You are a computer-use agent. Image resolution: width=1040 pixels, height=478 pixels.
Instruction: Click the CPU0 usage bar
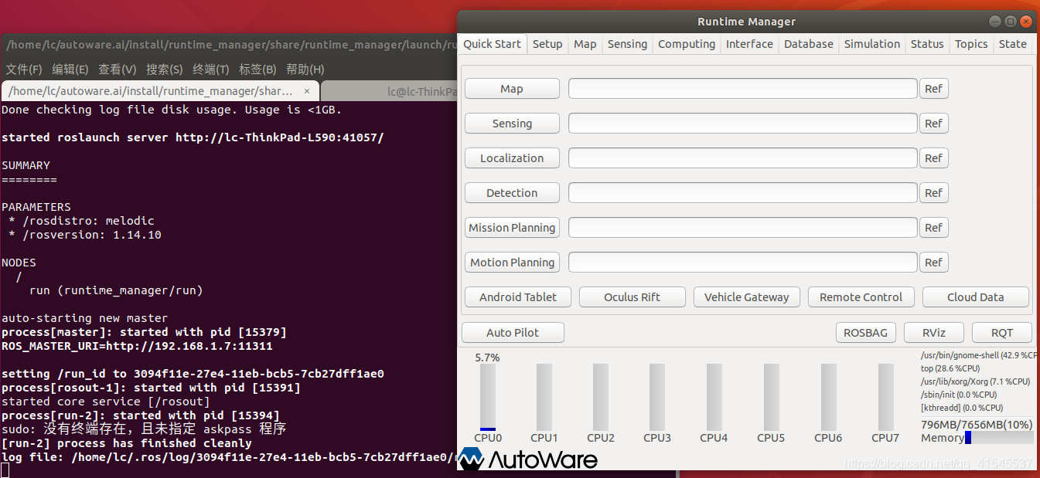488,397
